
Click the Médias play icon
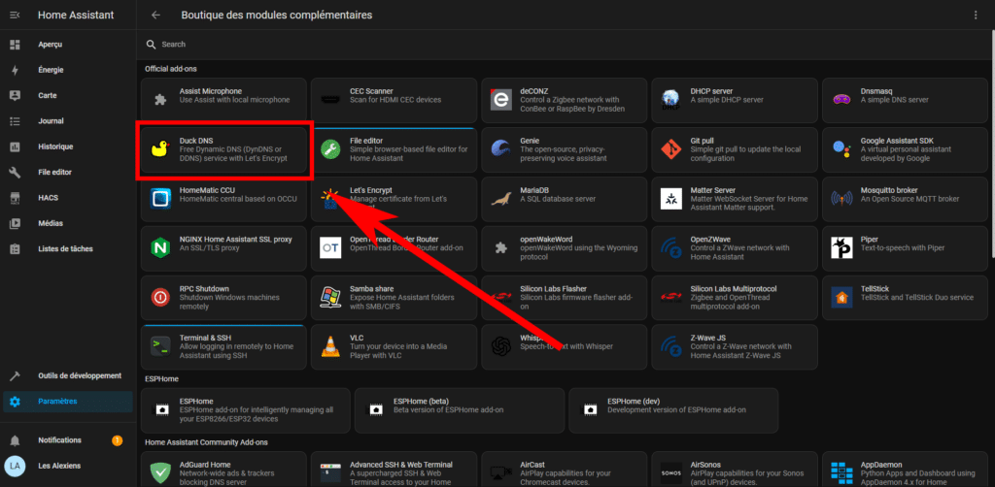[x=16, y=223]
